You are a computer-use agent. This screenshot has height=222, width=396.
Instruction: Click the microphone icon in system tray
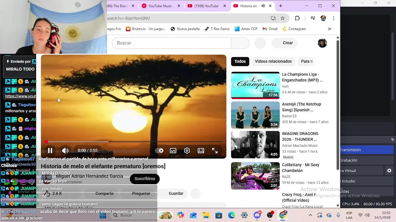[338, 215]
